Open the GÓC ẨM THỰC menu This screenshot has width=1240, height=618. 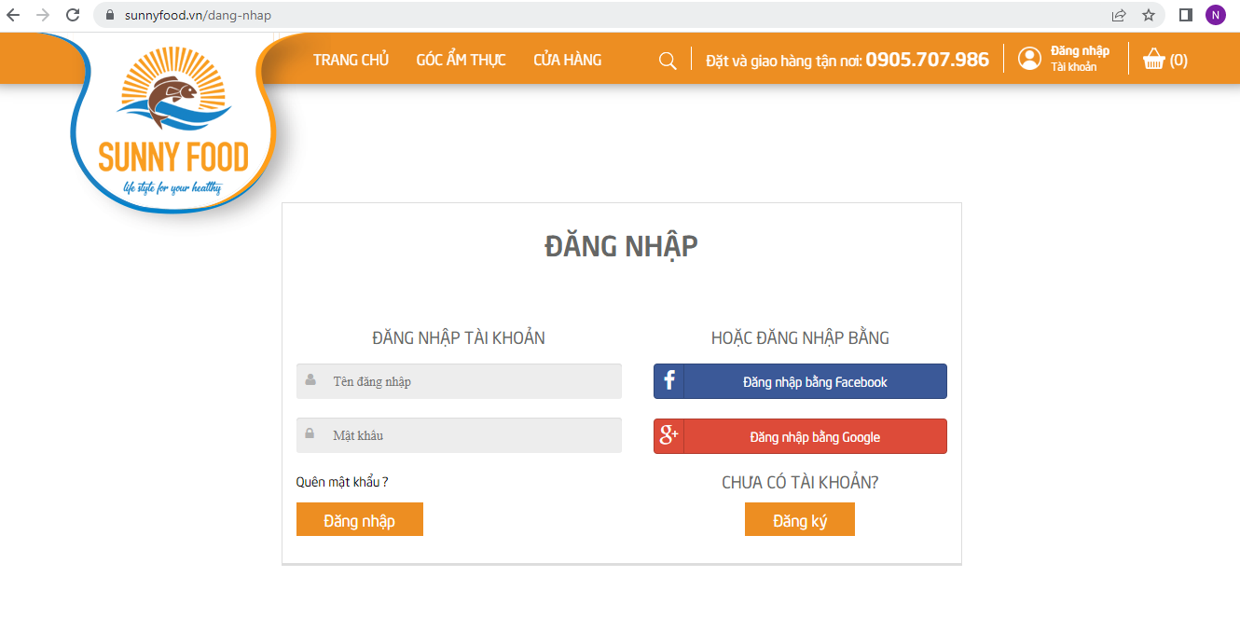[461, 60]
